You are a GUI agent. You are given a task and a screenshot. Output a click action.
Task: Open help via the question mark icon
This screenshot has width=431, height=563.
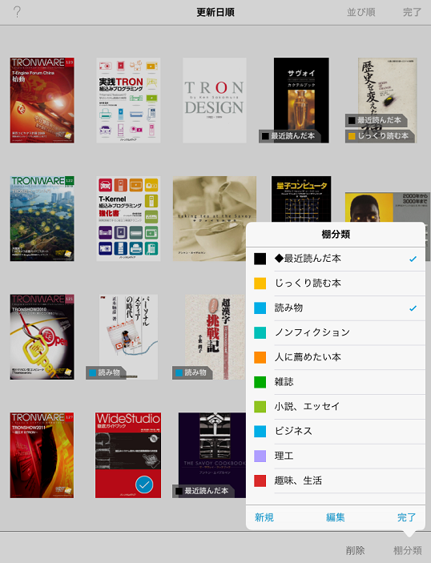[x=17, y=12]
